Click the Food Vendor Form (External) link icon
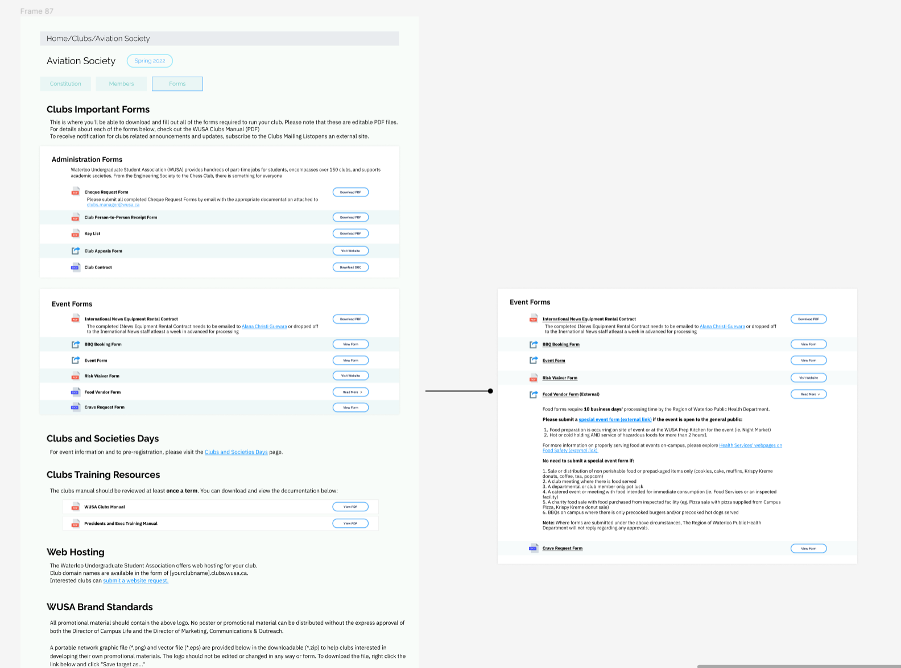This screenshot has height=668, width=901. coord(533,394)
